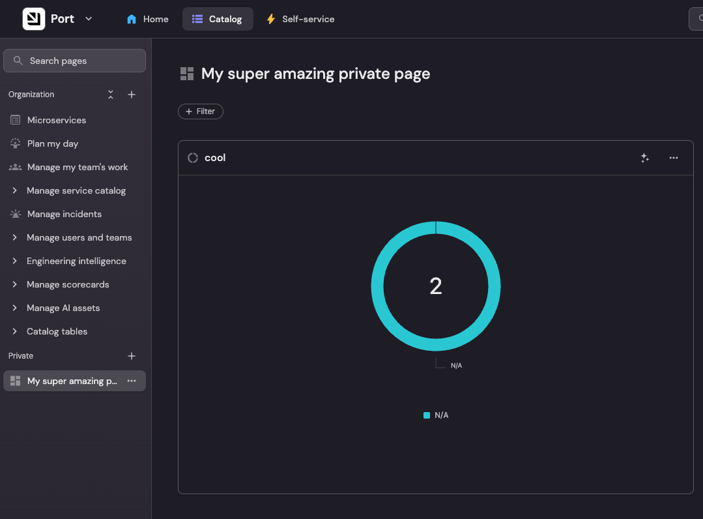The height and width of the screenshot is (519, 703).
Task: Click the Port logo icon
Action: pos(34,19)
